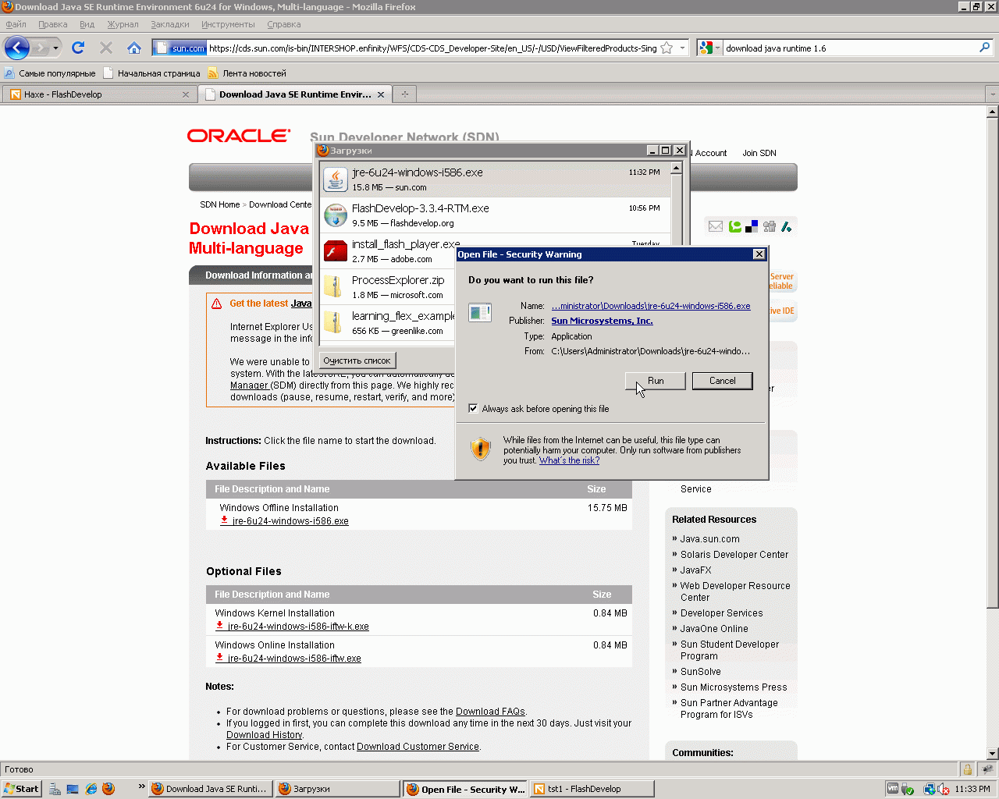Viewport: 999px width, 799px height.
Task: Uncheck Always ask before opening this file
Action: point(473,408)
